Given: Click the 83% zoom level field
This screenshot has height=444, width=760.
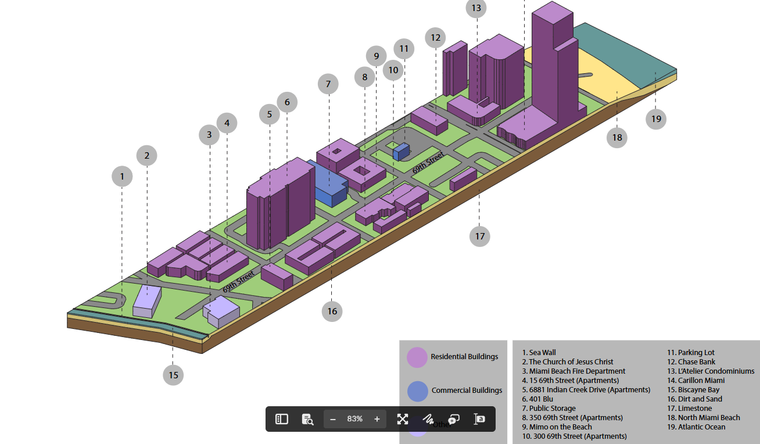Looking at the screenshot, I should (x=355, y=419).
